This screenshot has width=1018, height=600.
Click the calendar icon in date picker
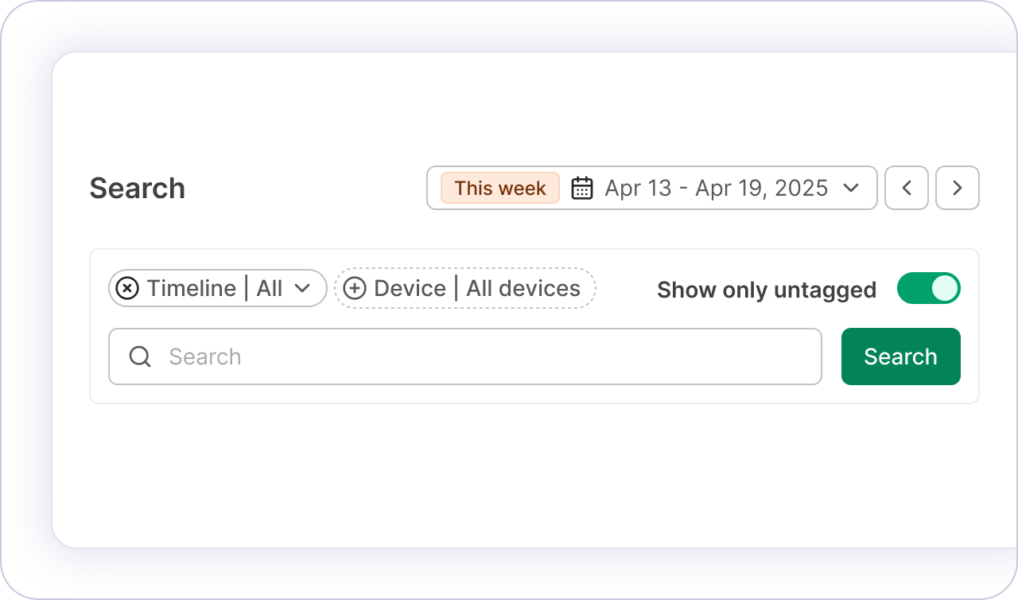coord(582,188)
